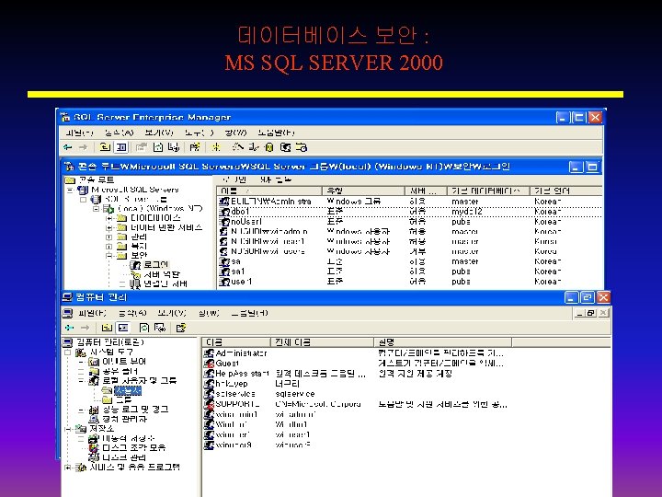Collapse Microsoft SQL Servers tree node
This screenshot has height=497, width=662.
pyautogui.click(x=70, y=190)
